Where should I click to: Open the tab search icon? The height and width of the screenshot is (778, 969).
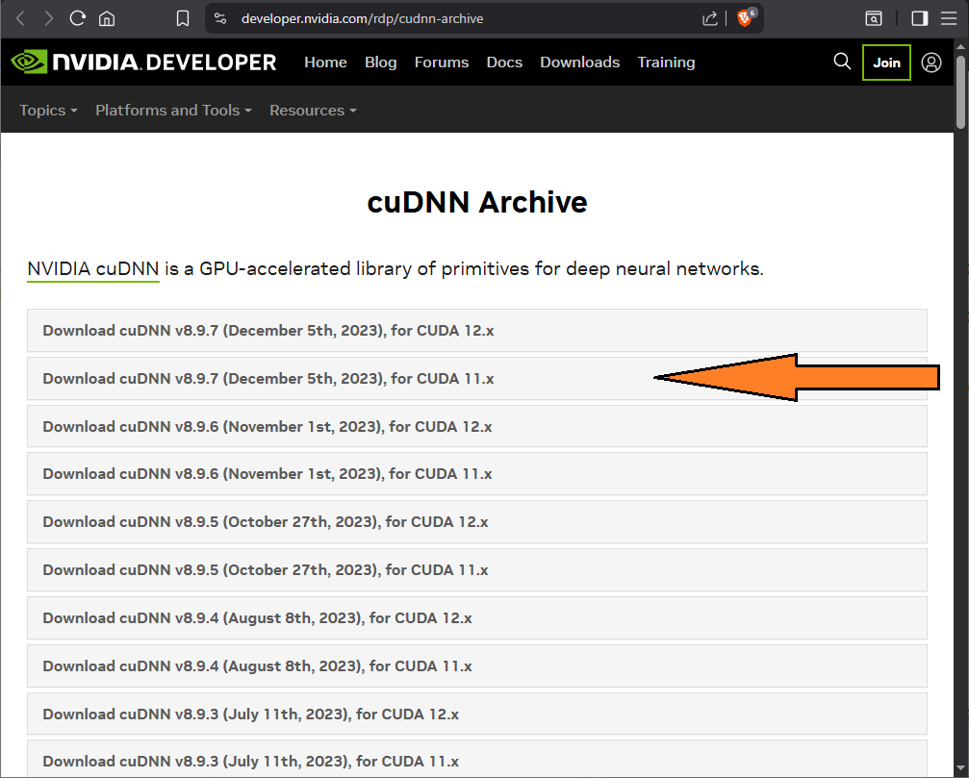pos(873,18)
